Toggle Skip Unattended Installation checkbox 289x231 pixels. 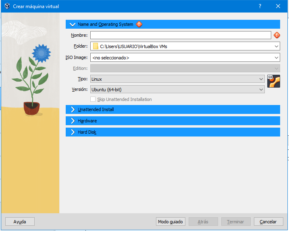click(x=93, y=99)
